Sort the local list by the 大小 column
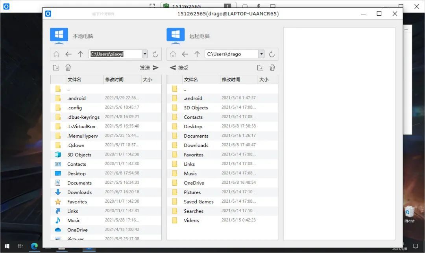Image resolution: width=425 pixels, height=253 pixels. (151, 79)
